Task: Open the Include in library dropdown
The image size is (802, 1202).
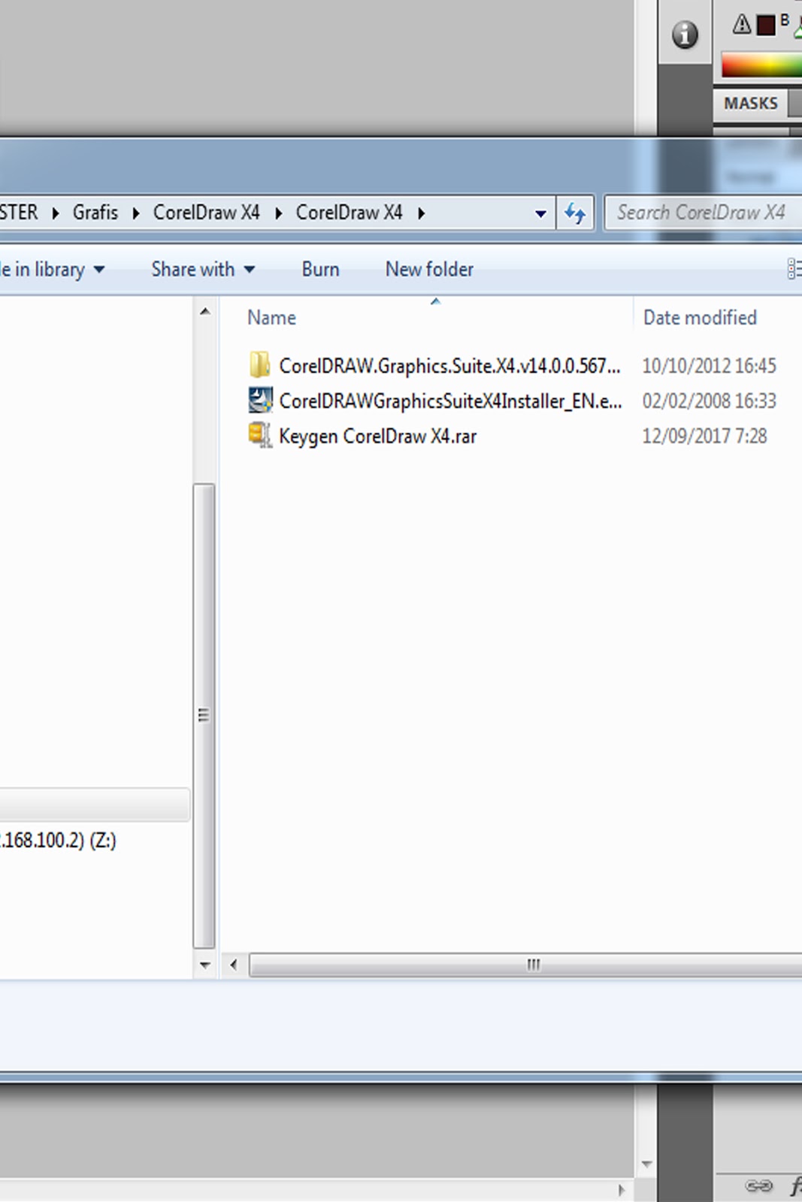Action: (x=52, y=270)
